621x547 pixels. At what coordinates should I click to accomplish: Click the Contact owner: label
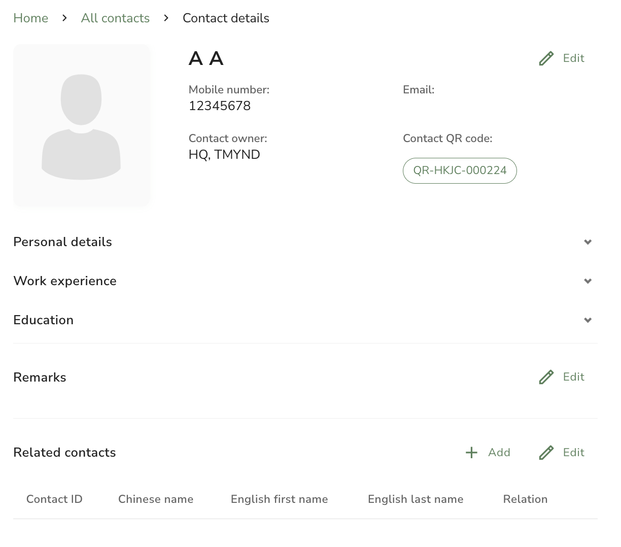tap(228, 139)
